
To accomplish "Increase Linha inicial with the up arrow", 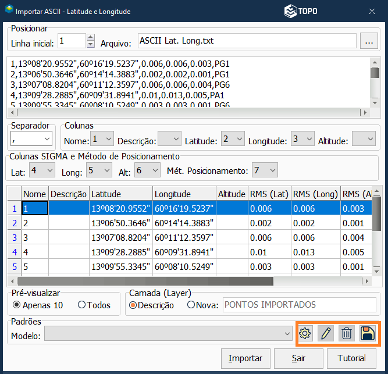I will 90,38.
